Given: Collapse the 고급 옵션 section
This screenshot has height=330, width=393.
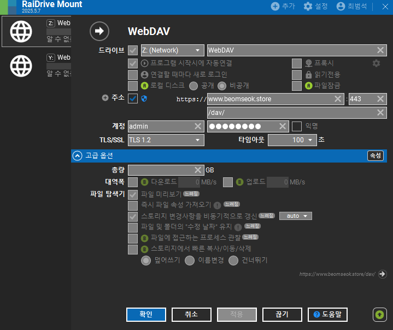Looking at the screenshot, I should [x=78, y=156].
